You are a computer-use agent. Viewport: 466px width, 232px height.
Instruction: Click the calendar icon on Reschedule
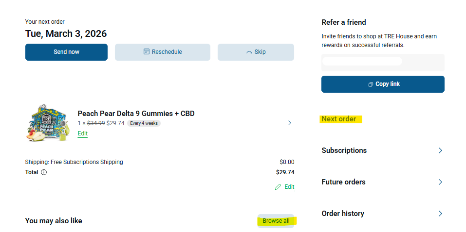(x=147, y=52)
